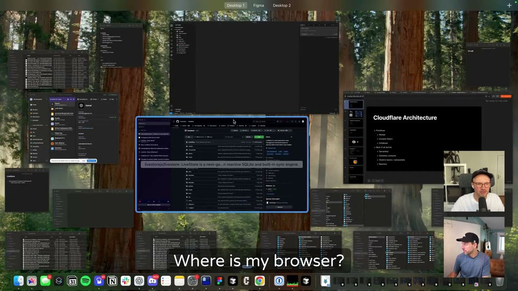Viewport: 518px width, 291px height.
Task: Open the purple app with badge 84
Action: [99, 281]
